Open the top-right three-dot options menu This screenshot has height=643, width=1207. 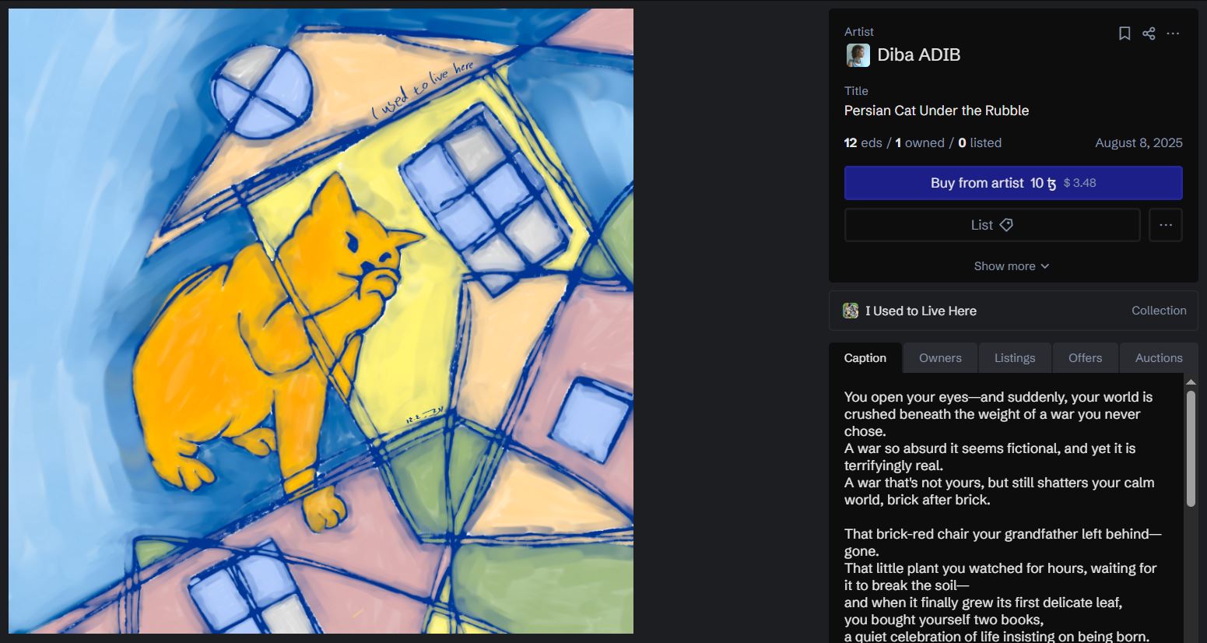coord(1173,33)
